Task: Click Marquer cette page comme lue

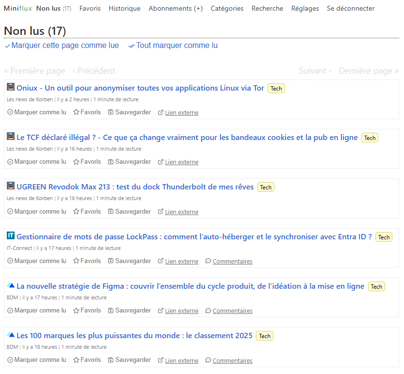Action: [x=62, y=45]
